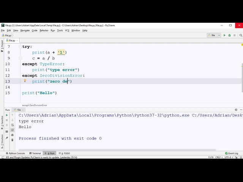Image resolution: width=243 pixels, height=182 pixels.
Task: Click the Run console horizontal scrollbar
Action: coord(117,150)
